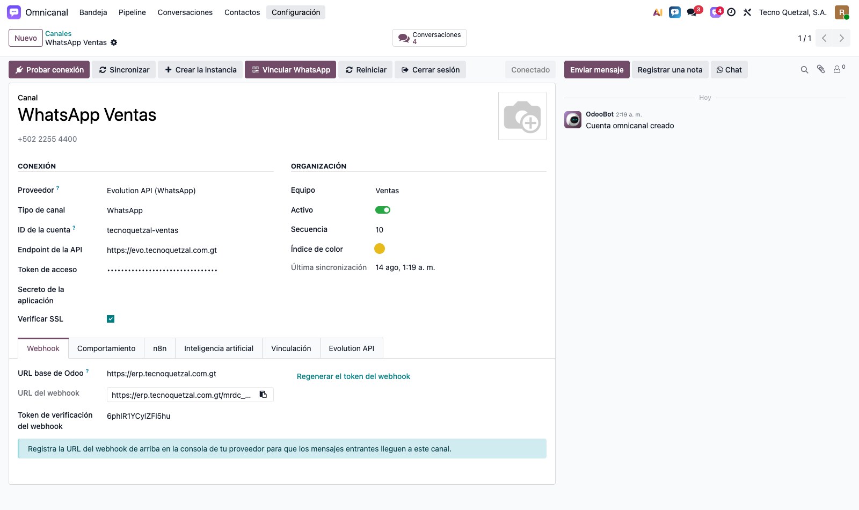Open user avatar menu
The width and height of the screenshot is (859, 510).
pyautogui.click(x=842, y=12)
